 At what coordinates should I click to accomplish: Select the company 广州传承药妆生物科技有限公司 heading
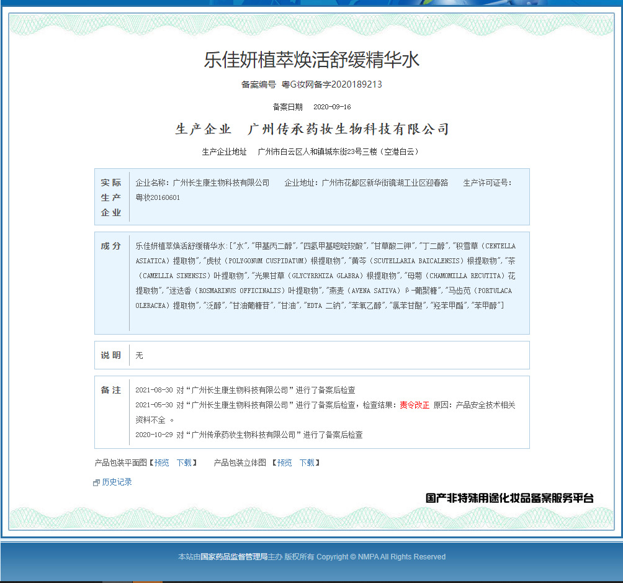(x=349, y=129)
